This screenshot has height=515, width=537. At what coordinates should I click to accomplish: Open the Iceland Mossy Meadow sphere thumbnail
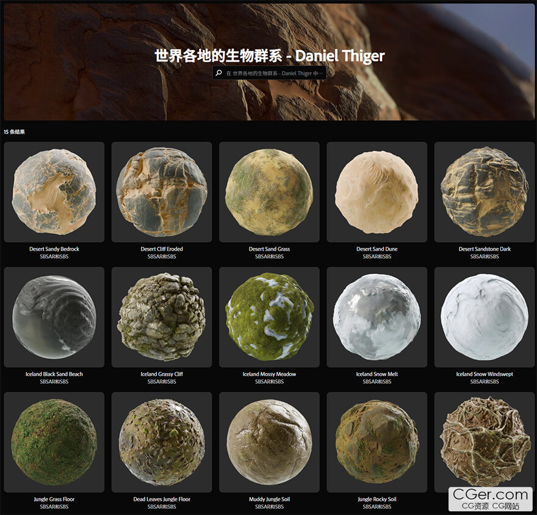click(269, 317)
